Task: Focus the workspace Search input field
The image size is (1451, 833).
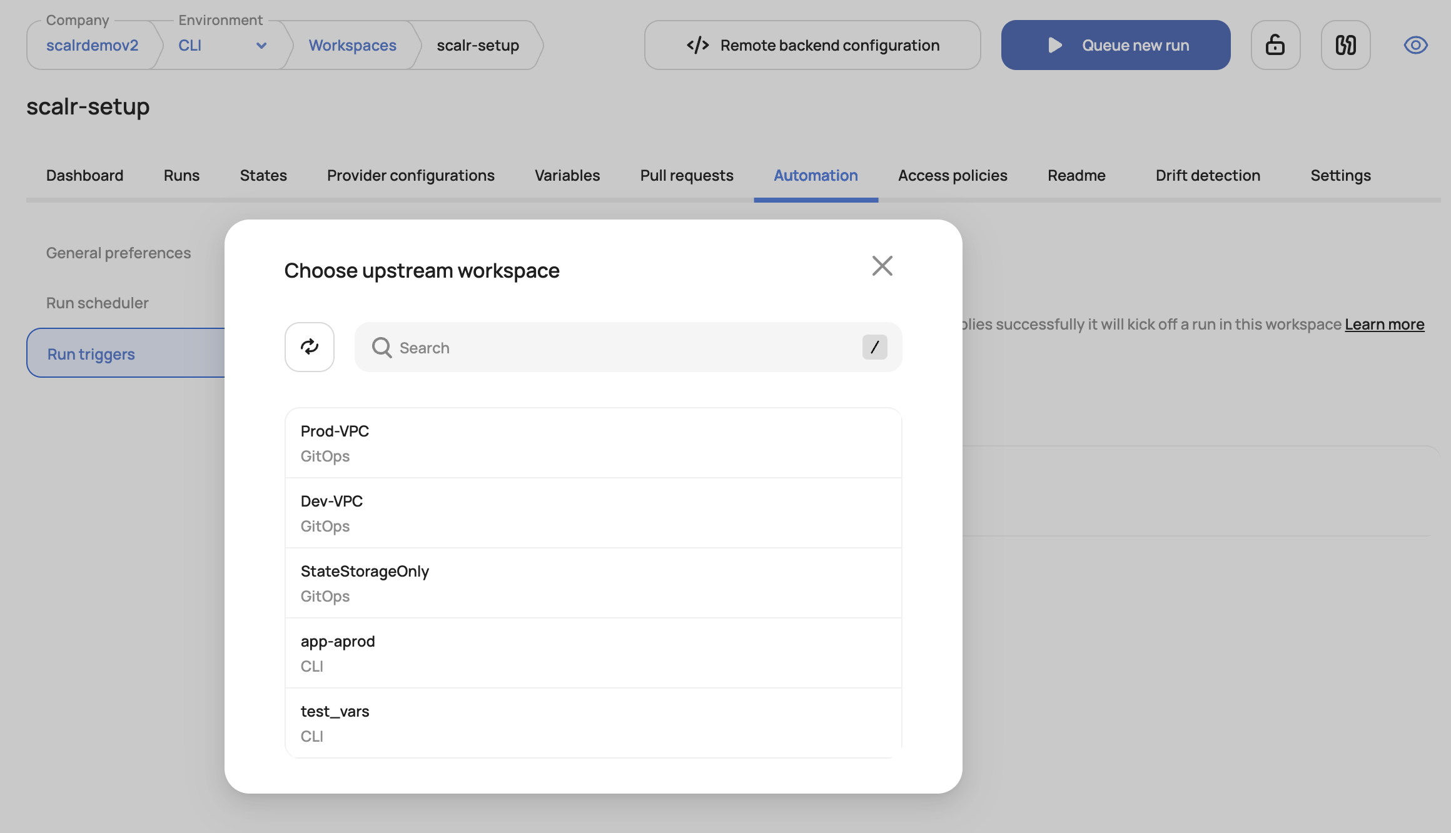Action: point(625,348)
